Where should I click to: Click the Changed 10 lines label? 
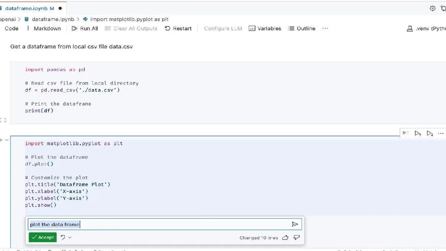pyautogui.click(x=259, y=238)
